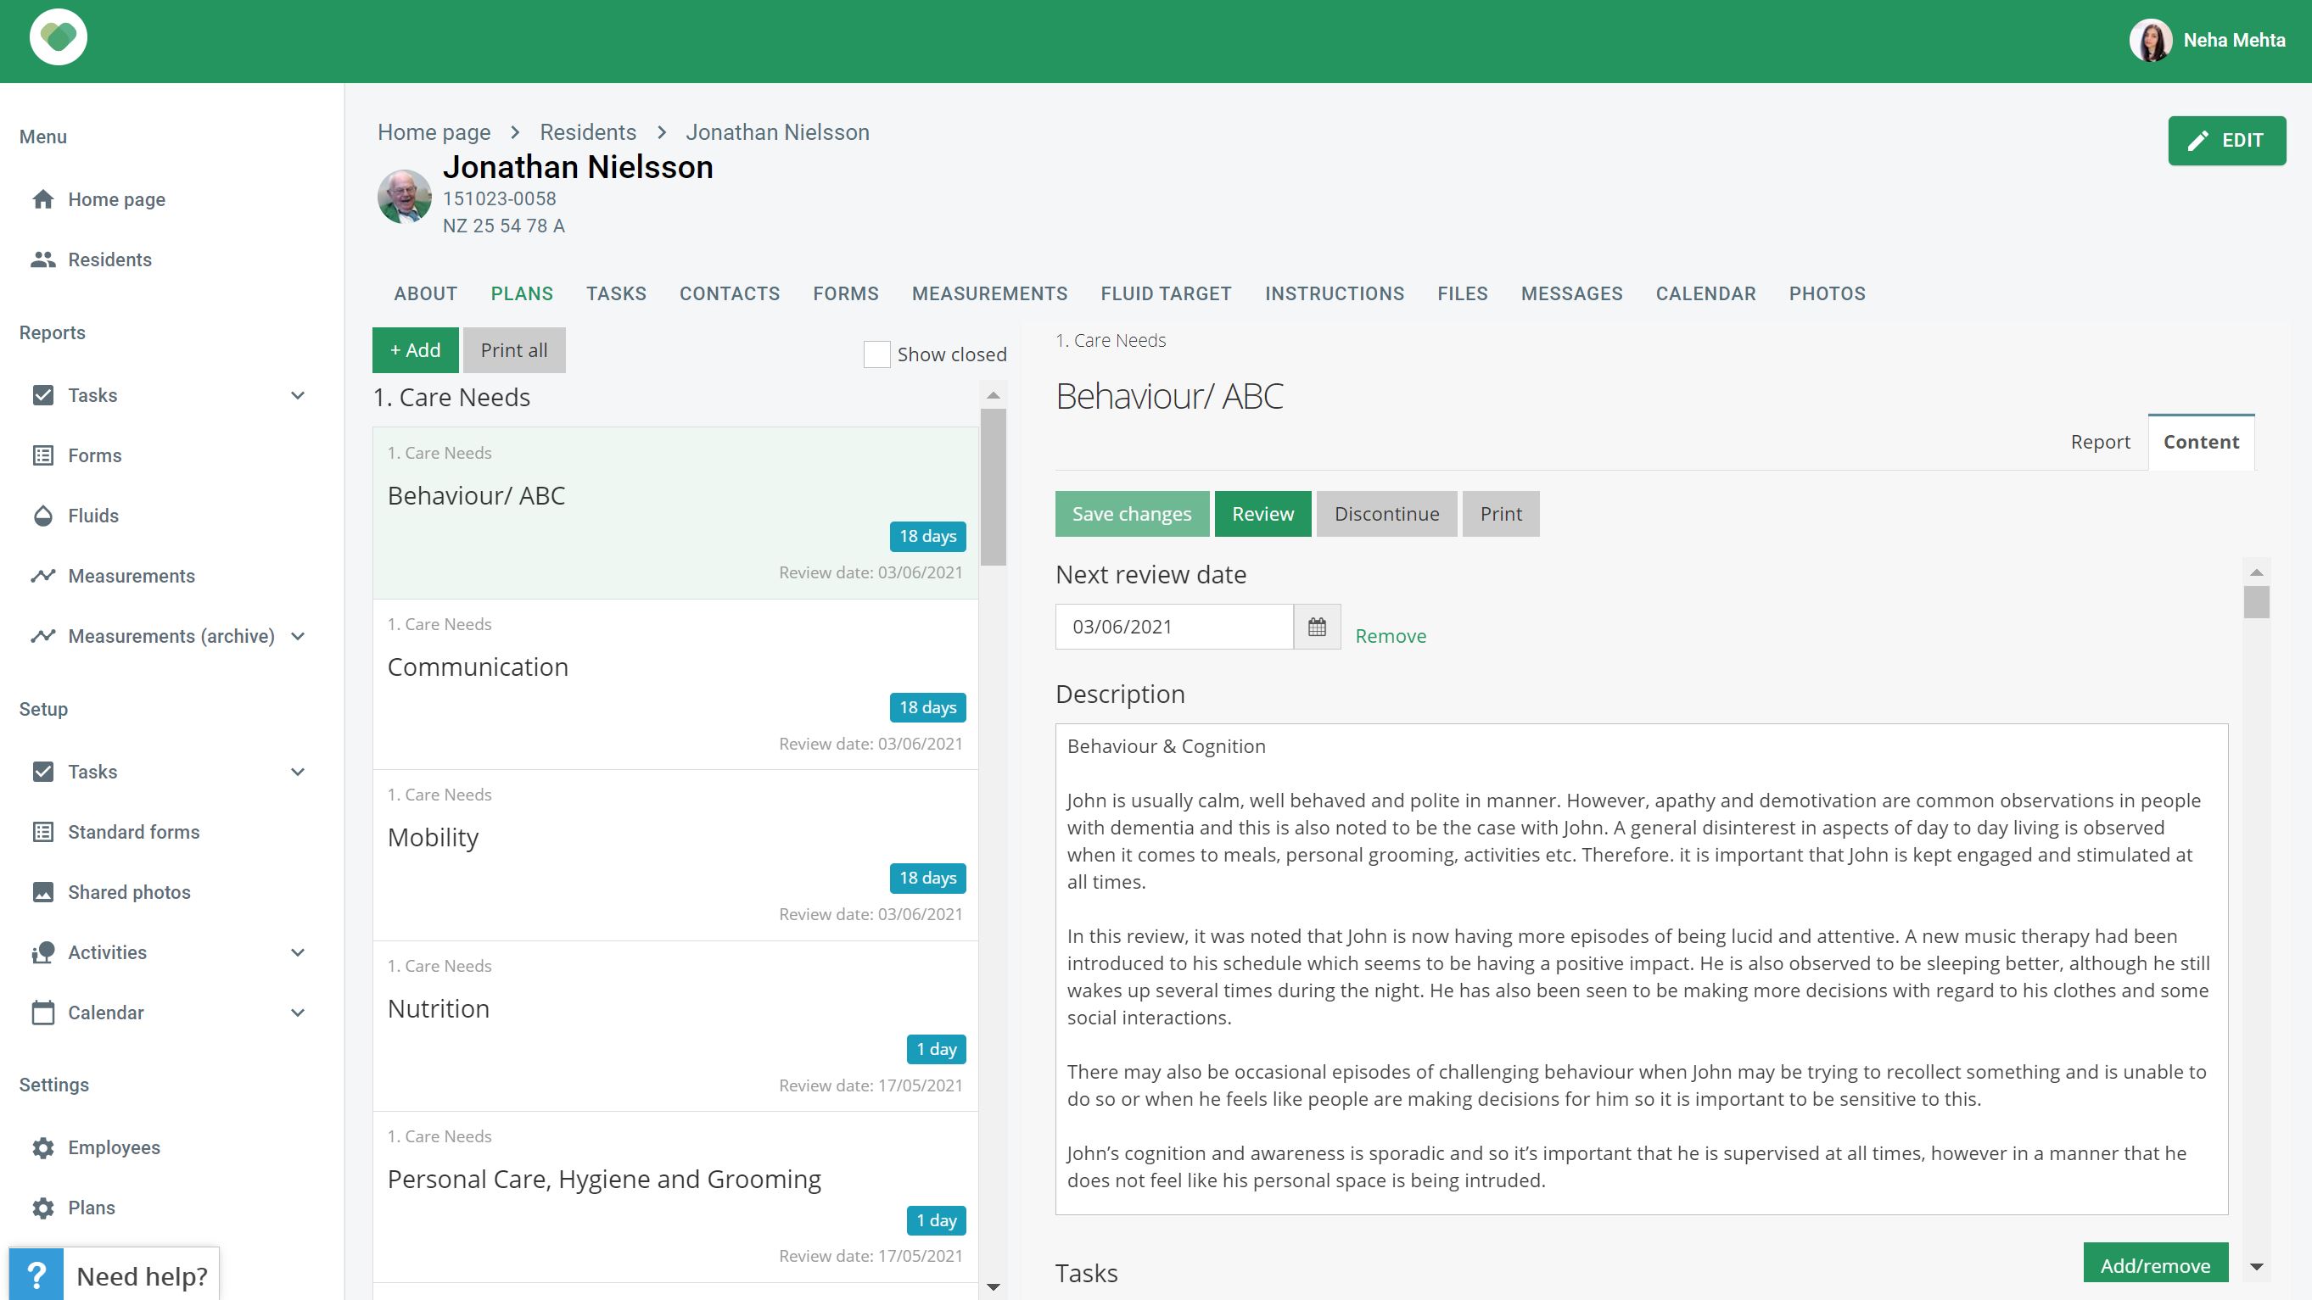
Task: Click the Fluids droplet icon
Action: (x=43, y=516)
